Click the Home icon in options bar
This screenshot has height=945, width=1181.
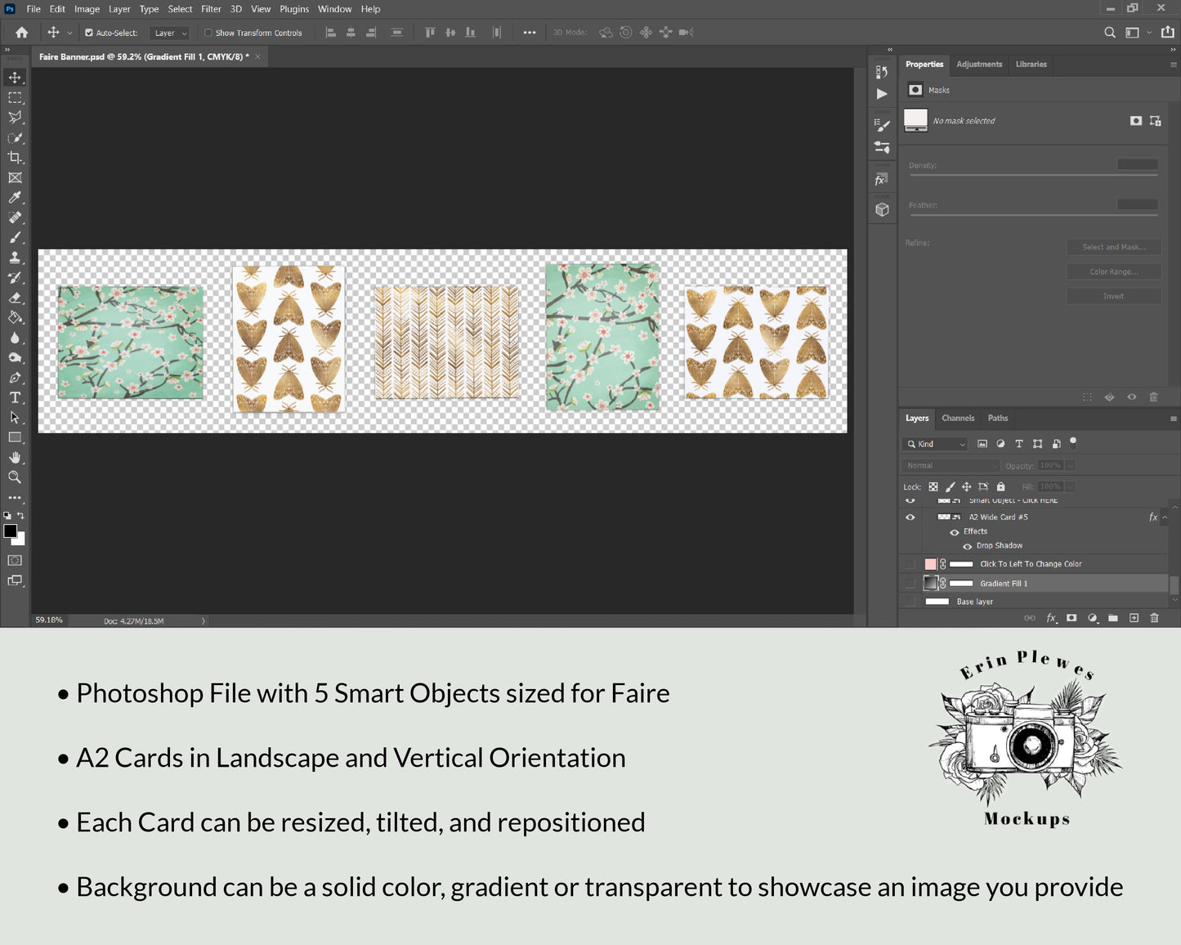click(22, 33)
